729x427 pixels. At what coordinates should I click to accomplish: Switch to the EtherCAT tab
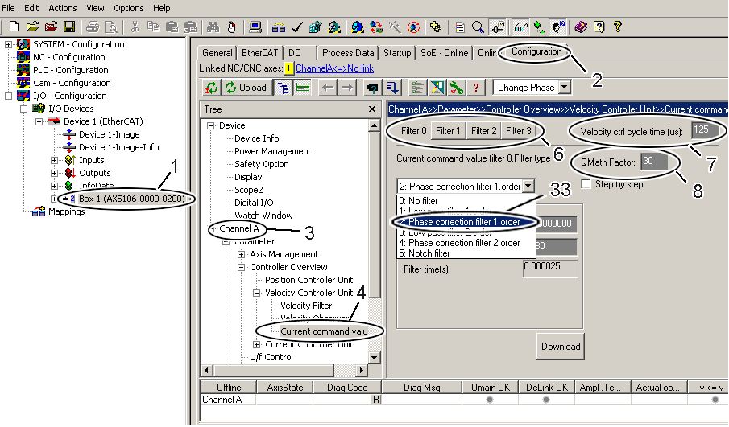[x=260, y=53]
